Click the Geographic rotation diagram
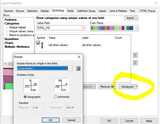This screenshot has width=160, height=124. tap(31, 85)
